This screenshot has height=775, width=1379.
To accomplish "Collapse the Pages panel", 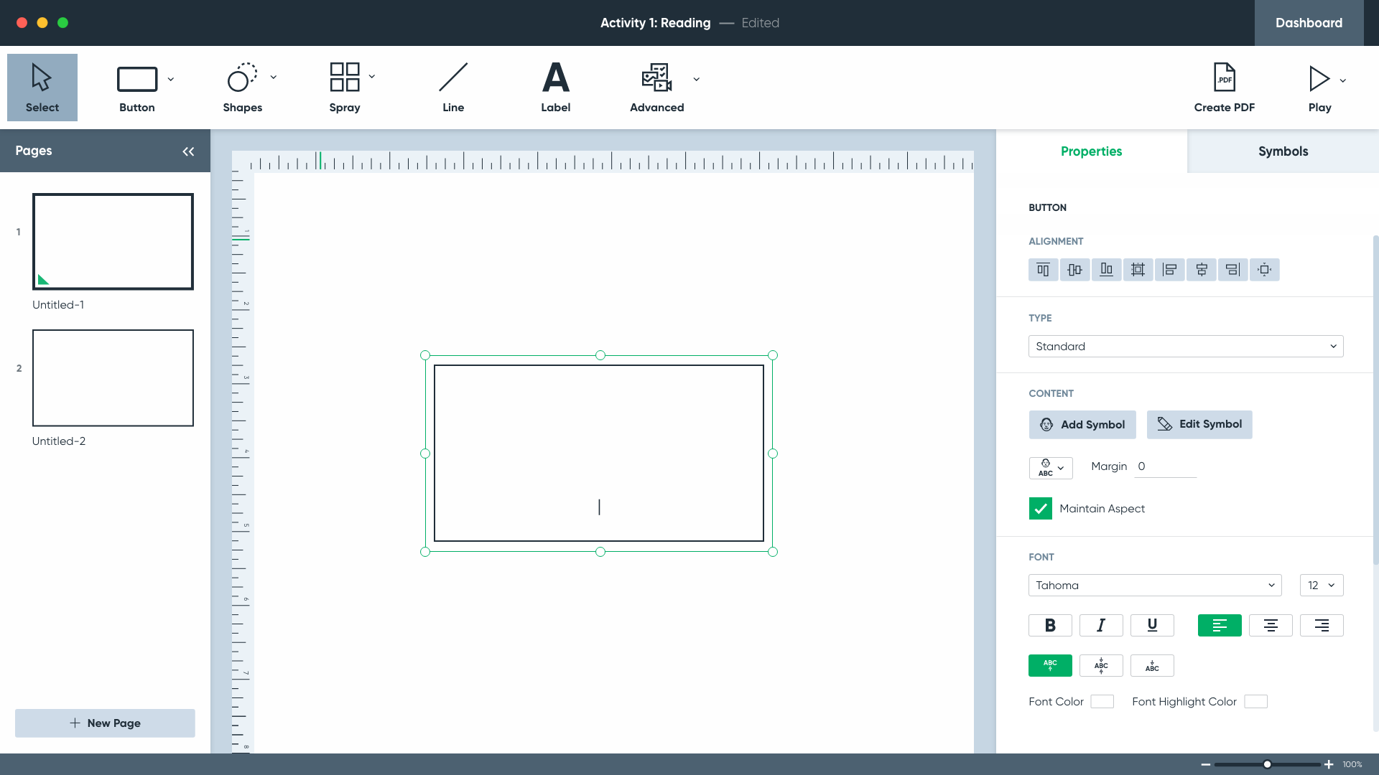I will coord(188,151).
